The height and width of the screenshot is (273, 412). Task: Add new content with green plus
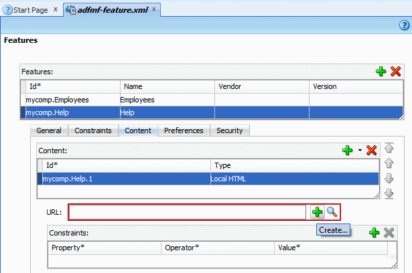348,151
